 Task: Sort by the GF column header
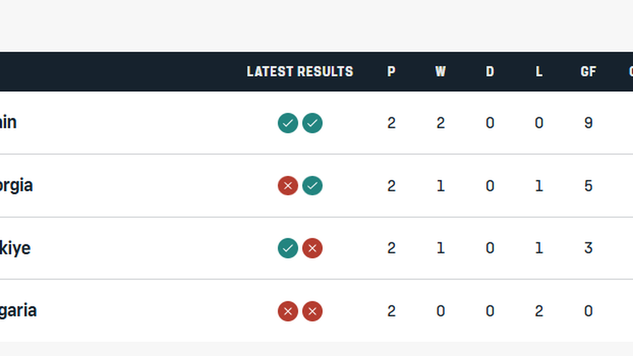coord(588,72)
